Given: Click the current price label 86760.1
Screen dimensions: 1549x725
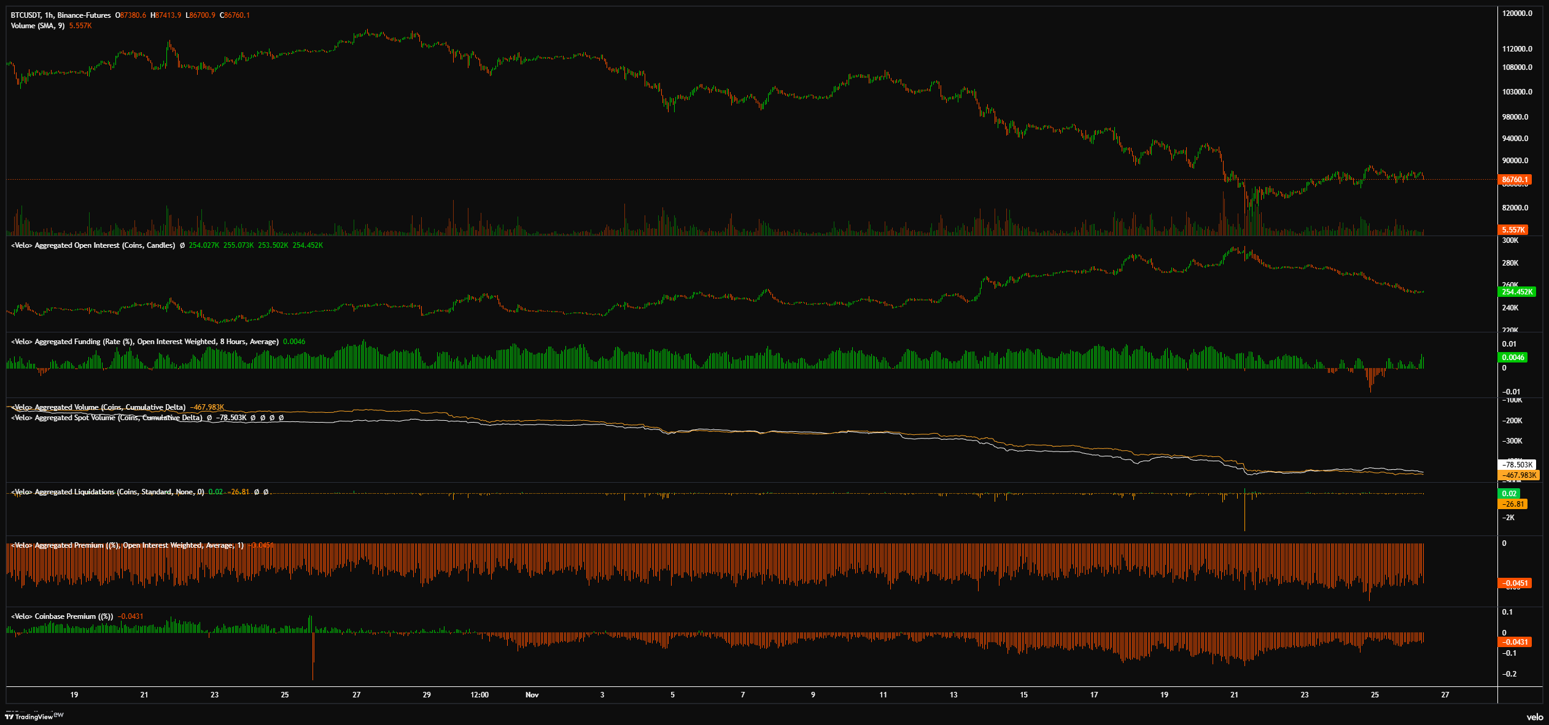Looking at the screenshot, I should click(x=1515, y=180).
